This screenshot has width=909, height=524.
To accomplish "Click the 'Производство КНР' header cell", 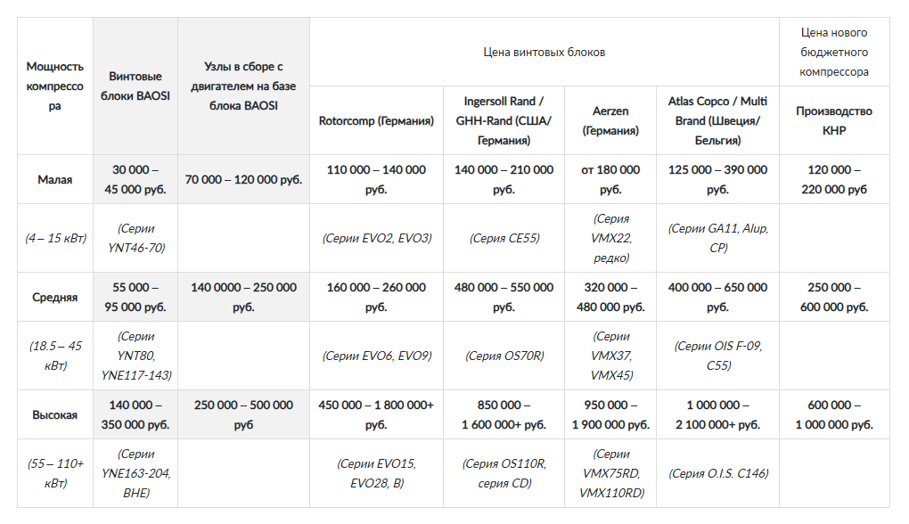I will coord(833,120).
